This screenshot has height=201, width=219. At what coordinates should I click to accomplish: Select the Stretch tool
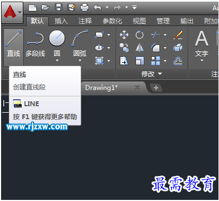coord(124,61)
